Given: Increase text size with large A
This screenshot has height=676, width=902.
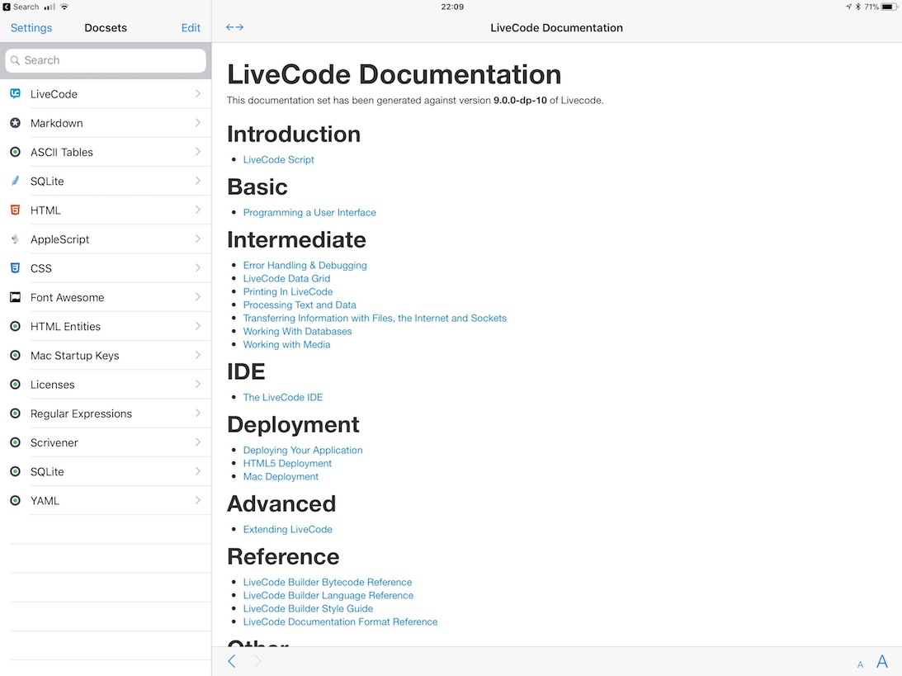Looking at the screenshot, I should pos(882,661).
